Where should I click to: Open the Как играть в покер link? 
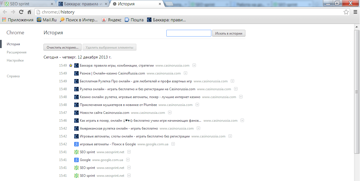tap(141, 121)
